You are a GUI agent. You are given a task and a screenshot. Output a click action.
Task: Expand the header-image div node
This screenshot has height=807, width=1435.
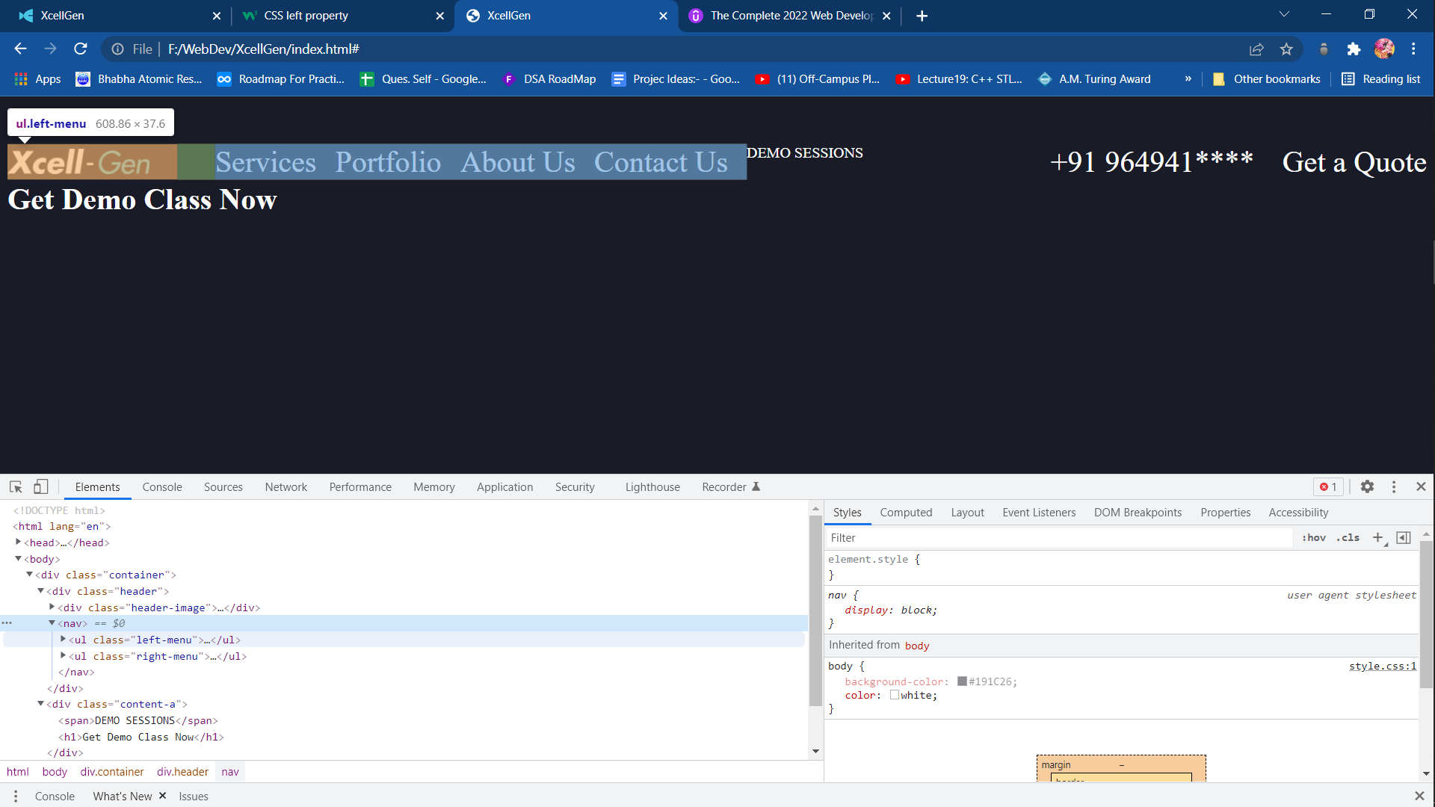point(52,607)
